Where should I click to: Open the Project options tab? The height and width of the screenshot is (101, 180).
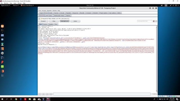103,13
